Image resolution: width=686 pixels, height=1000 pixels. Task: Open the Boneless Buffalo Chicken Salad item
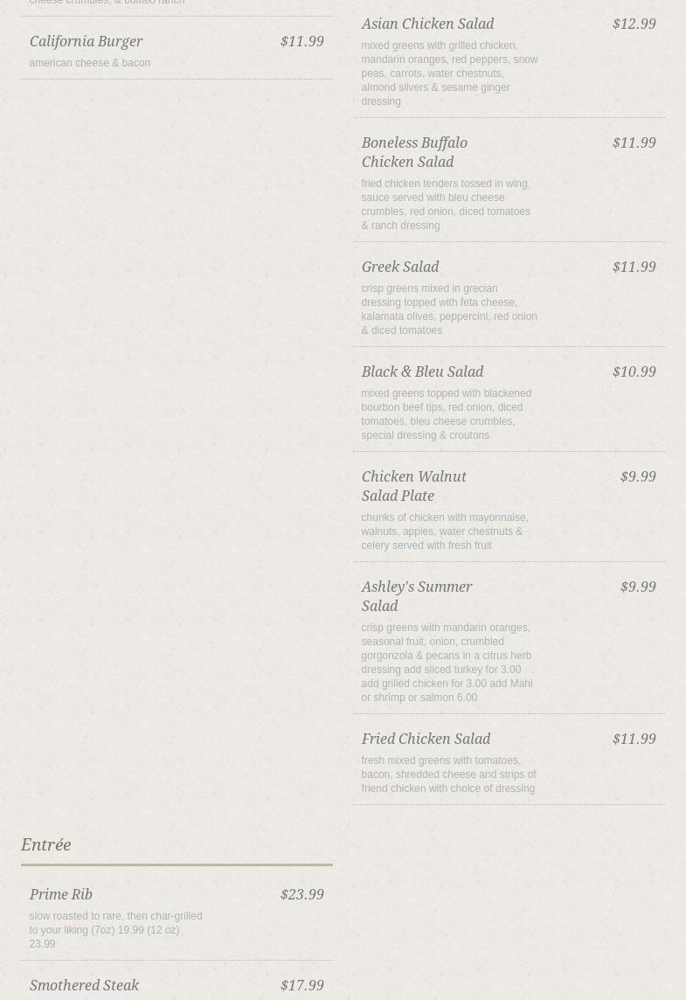point(414,152)
